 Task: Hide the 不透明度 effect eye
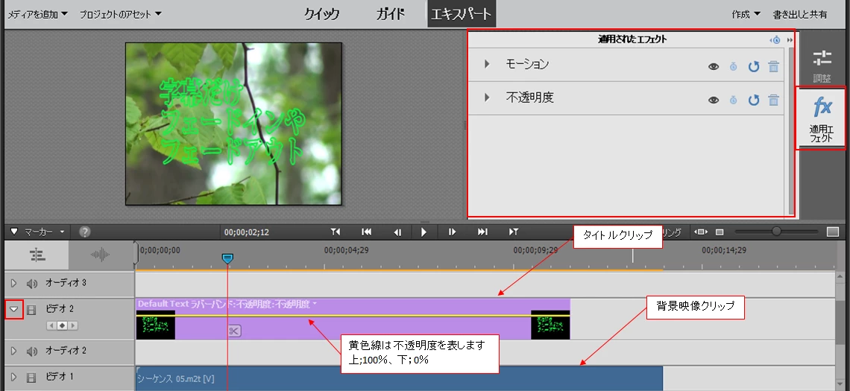click(x=714, y=100)
